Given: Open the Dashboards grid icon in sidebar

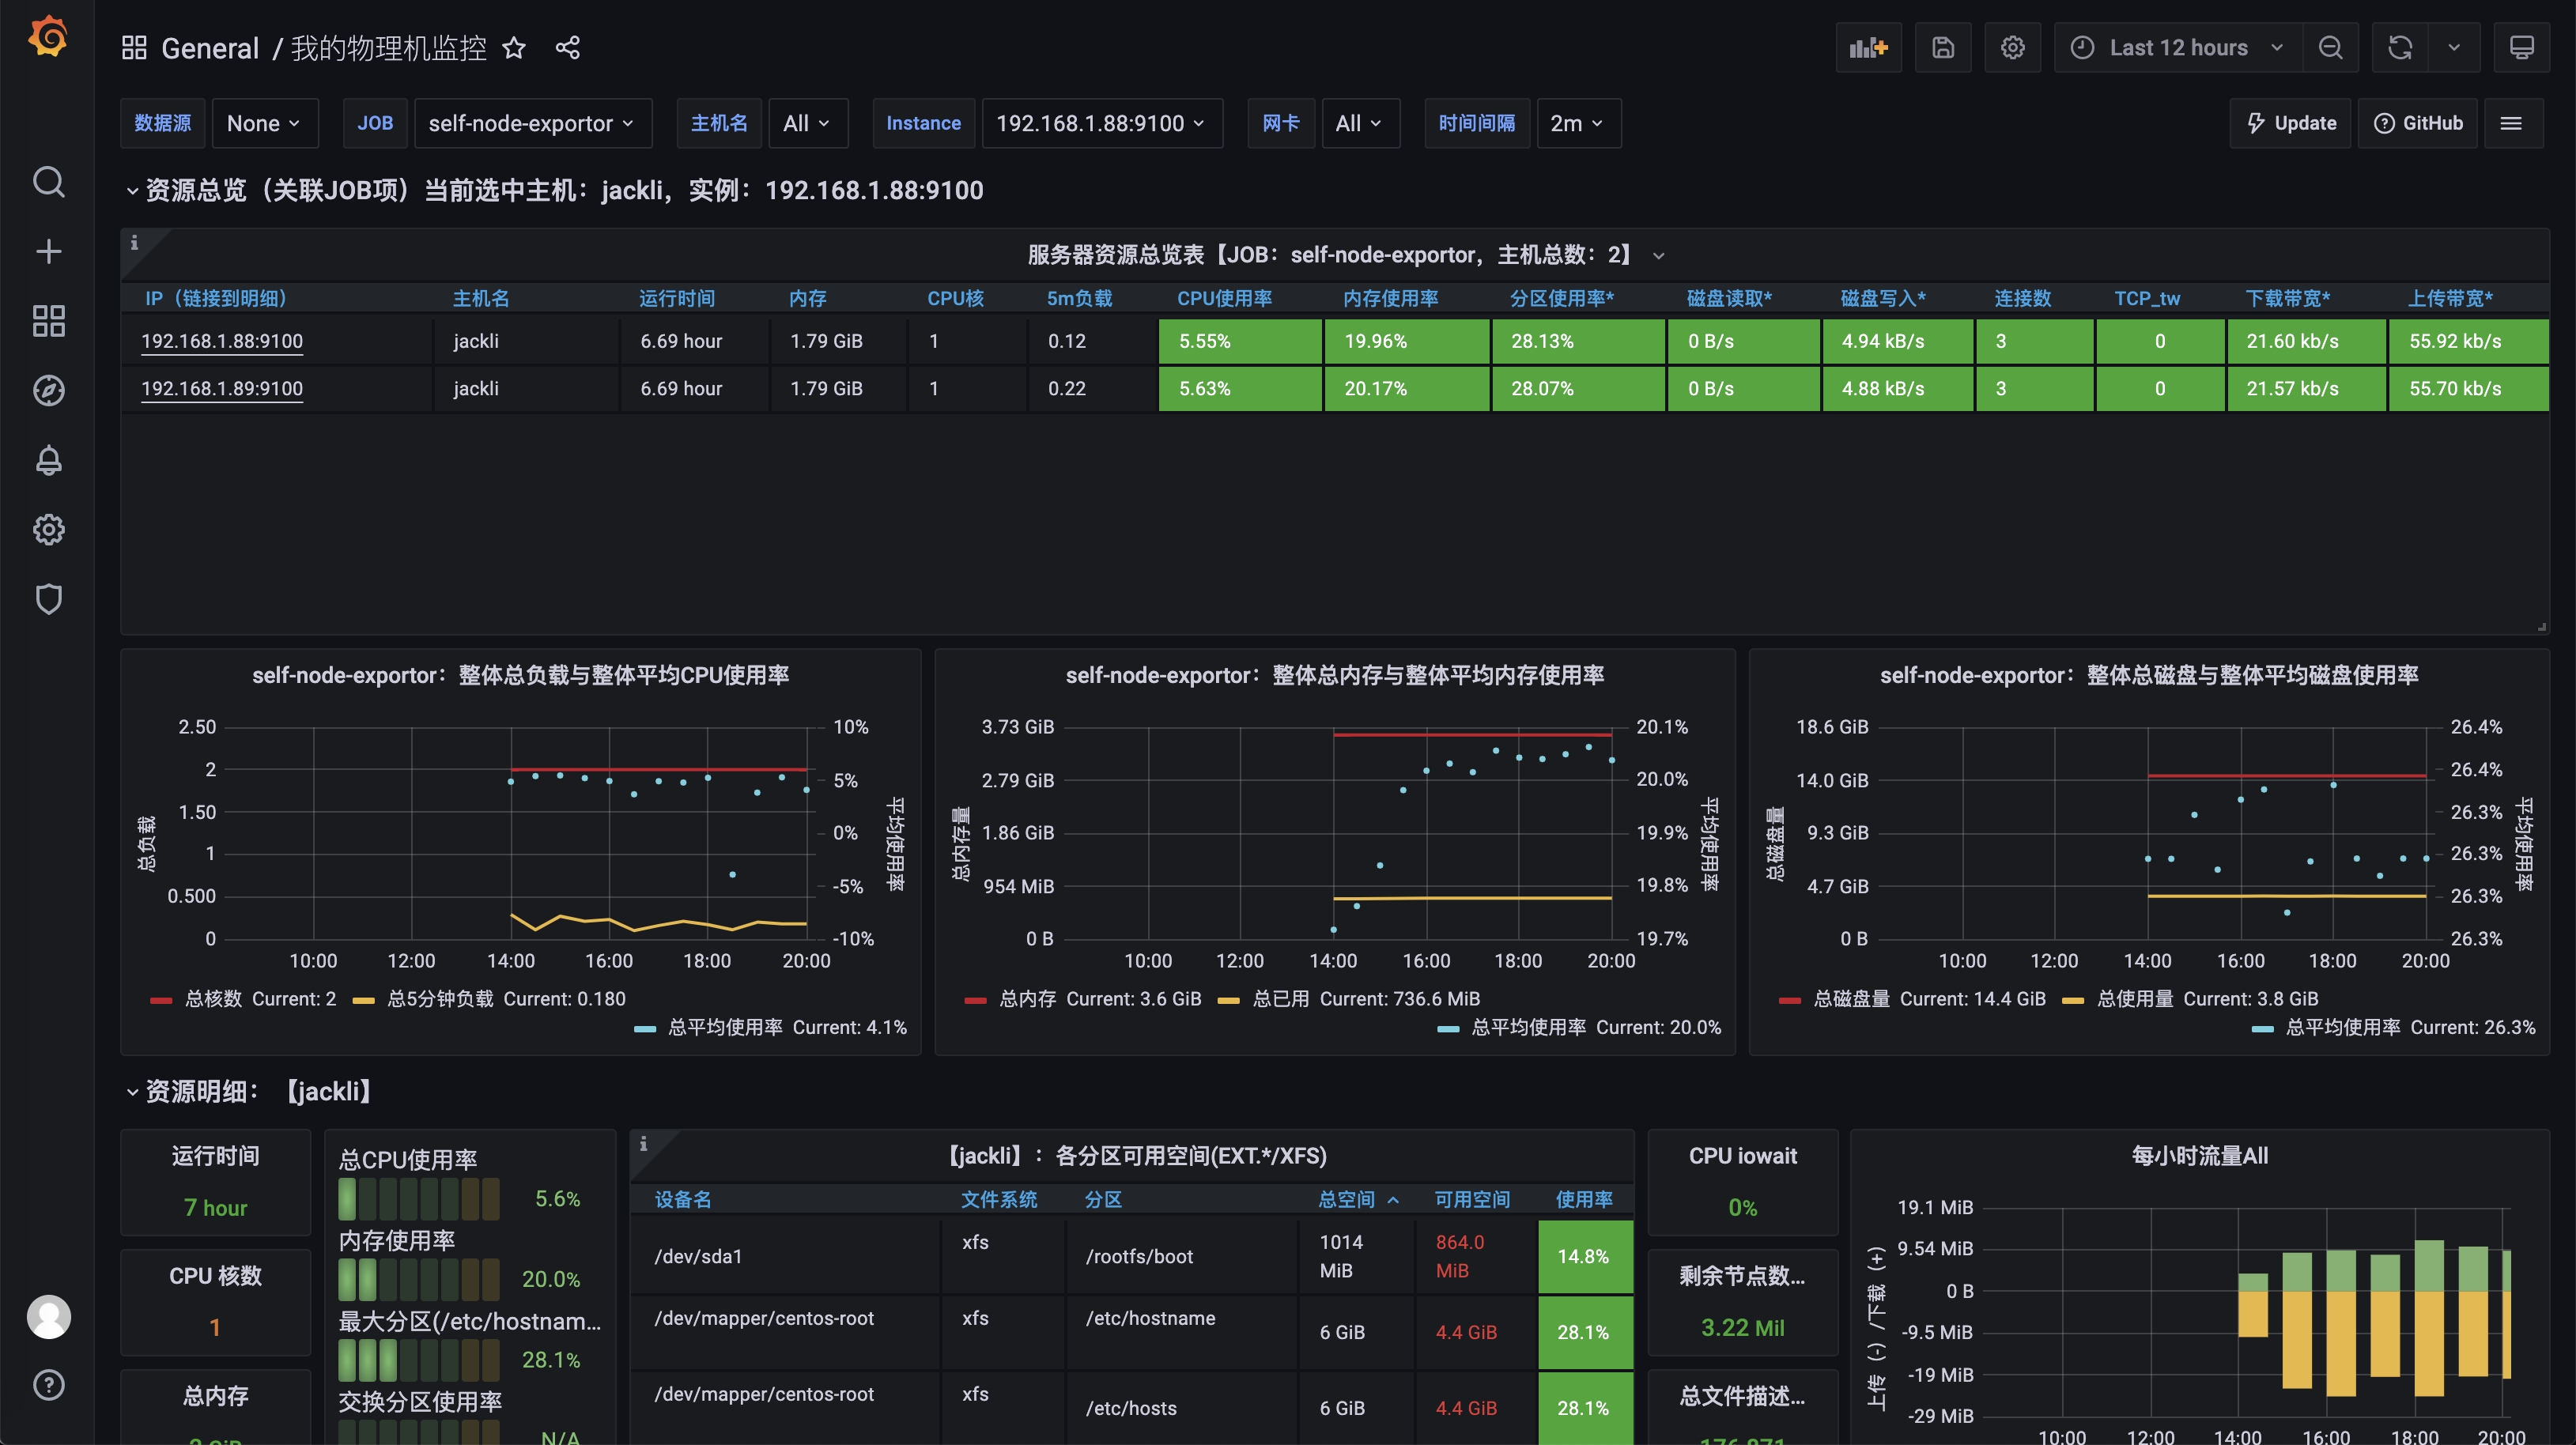Looking at the screenshot, I should click(x=48, y=321).
